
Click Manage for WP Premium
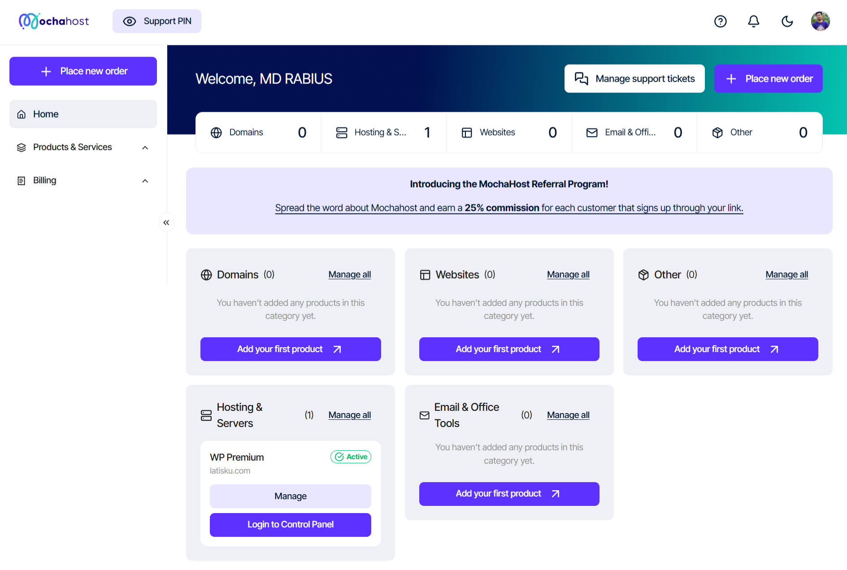291,496
